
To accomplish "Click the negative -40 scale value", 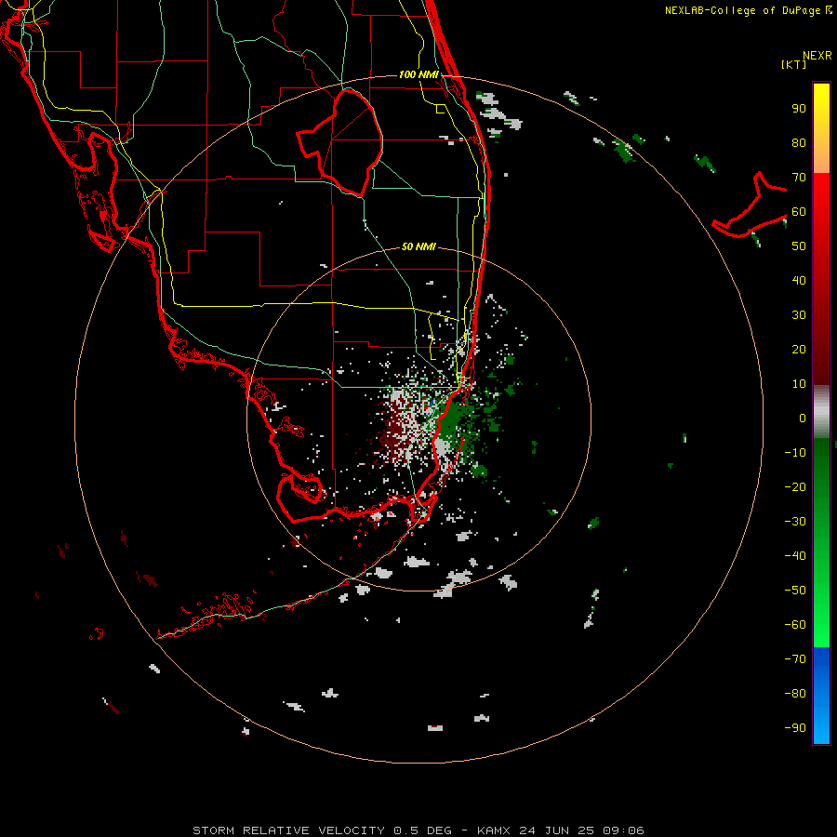I will 795,556.
